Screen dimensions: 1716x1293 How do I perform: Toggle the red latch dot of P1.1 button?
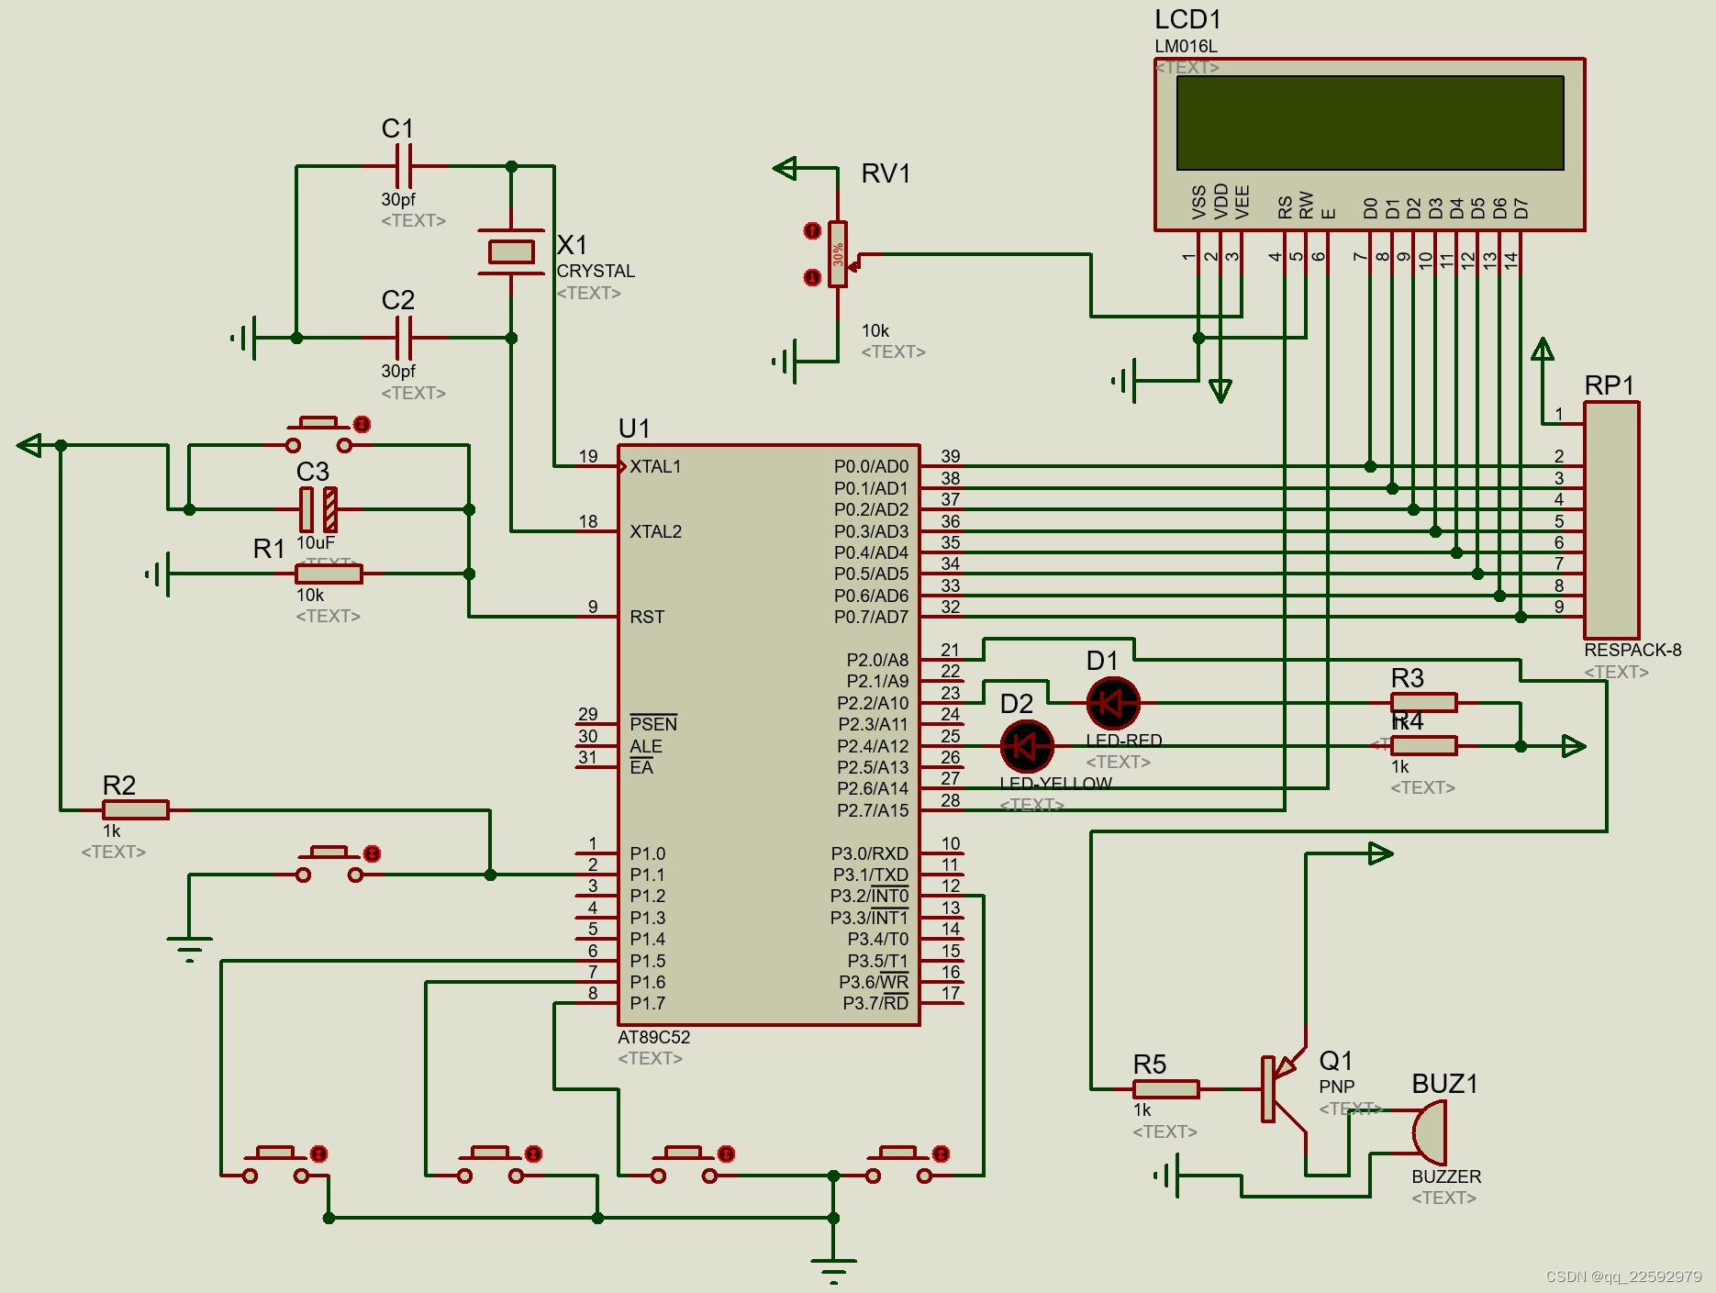(x=372, y=853)
